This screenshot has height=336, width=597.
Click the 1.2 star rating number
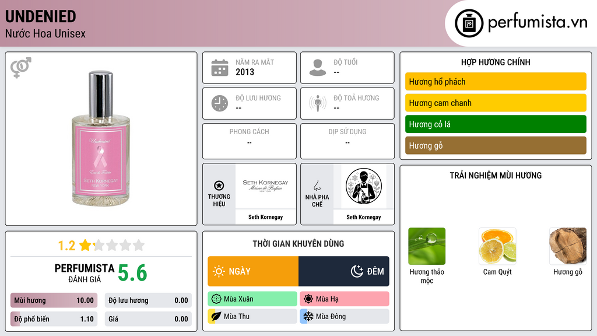pyautogui.click(x=66, y=246)
